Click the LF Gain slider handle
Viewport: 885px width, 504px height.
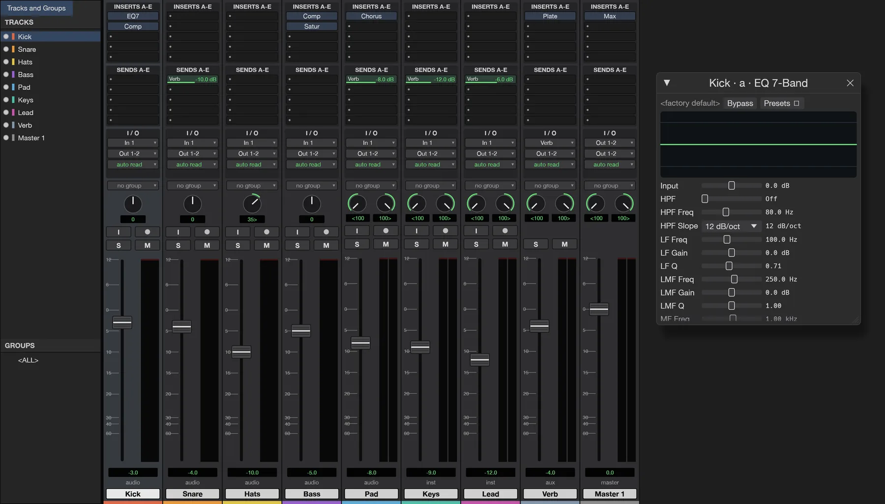coord(732,253)
